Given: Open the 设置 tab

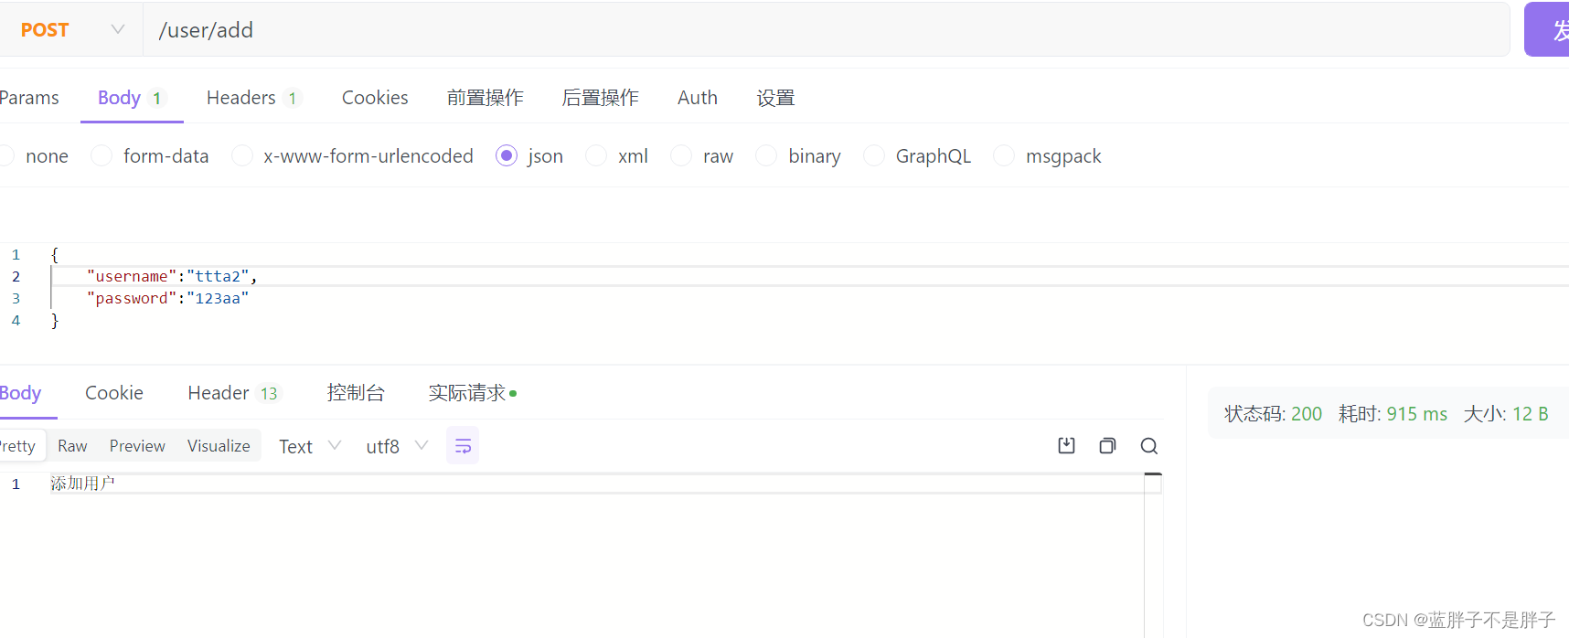Looking at the screenshot, I should [x=775, y=98].
